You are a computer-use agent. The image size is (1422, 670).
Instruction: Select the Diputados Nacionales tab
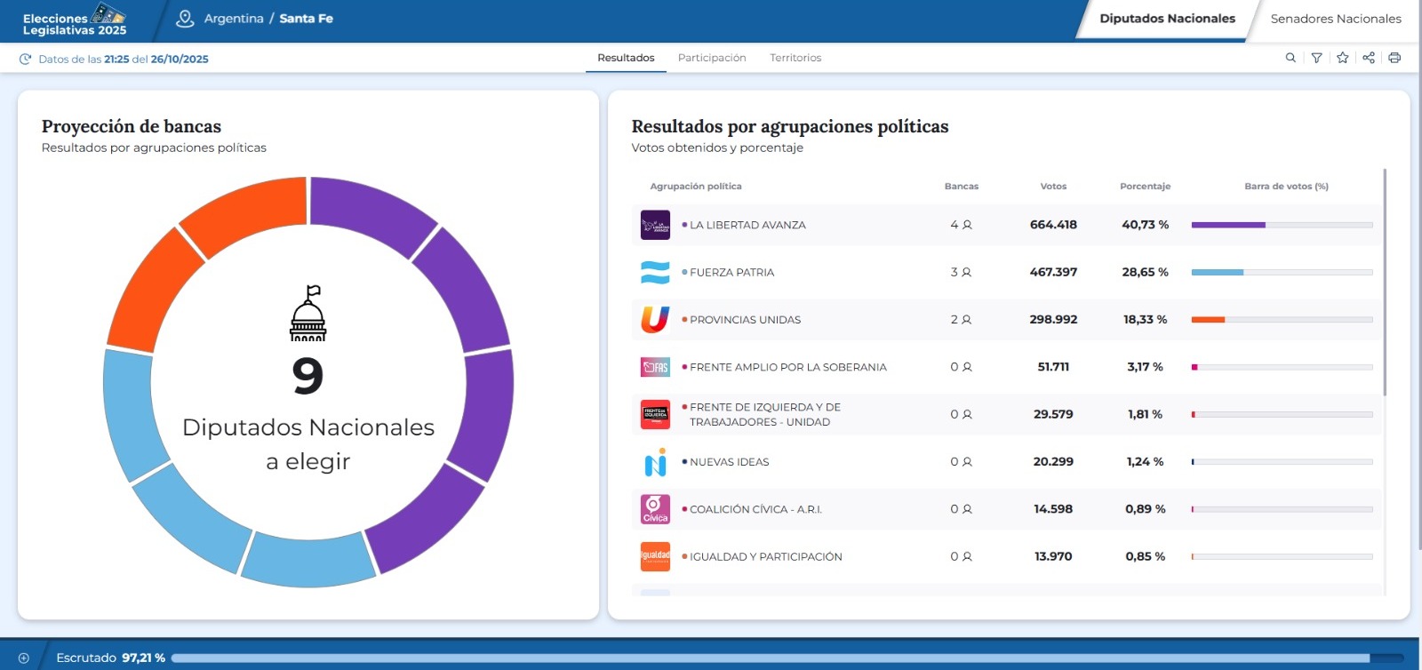point(1167,19)
